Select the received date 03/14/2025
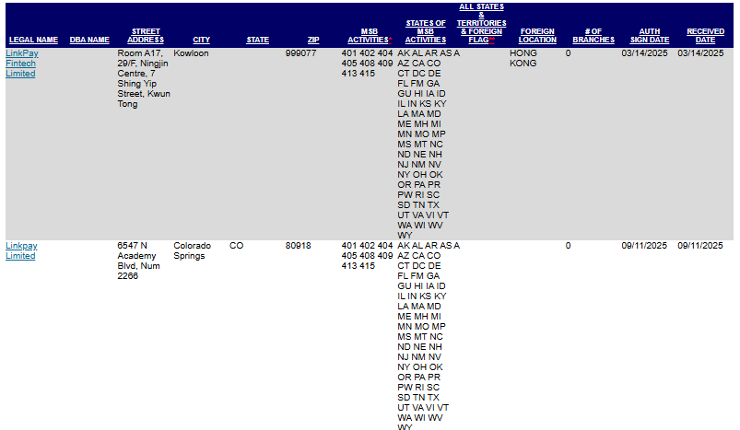The width and height of the screenshot is (740, 430). (x=700, y=53)
